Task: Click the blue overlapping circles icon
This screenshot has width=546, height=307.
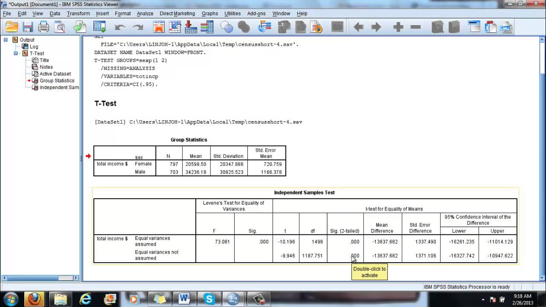Action: pyautogui.click(x=227, y=27)
